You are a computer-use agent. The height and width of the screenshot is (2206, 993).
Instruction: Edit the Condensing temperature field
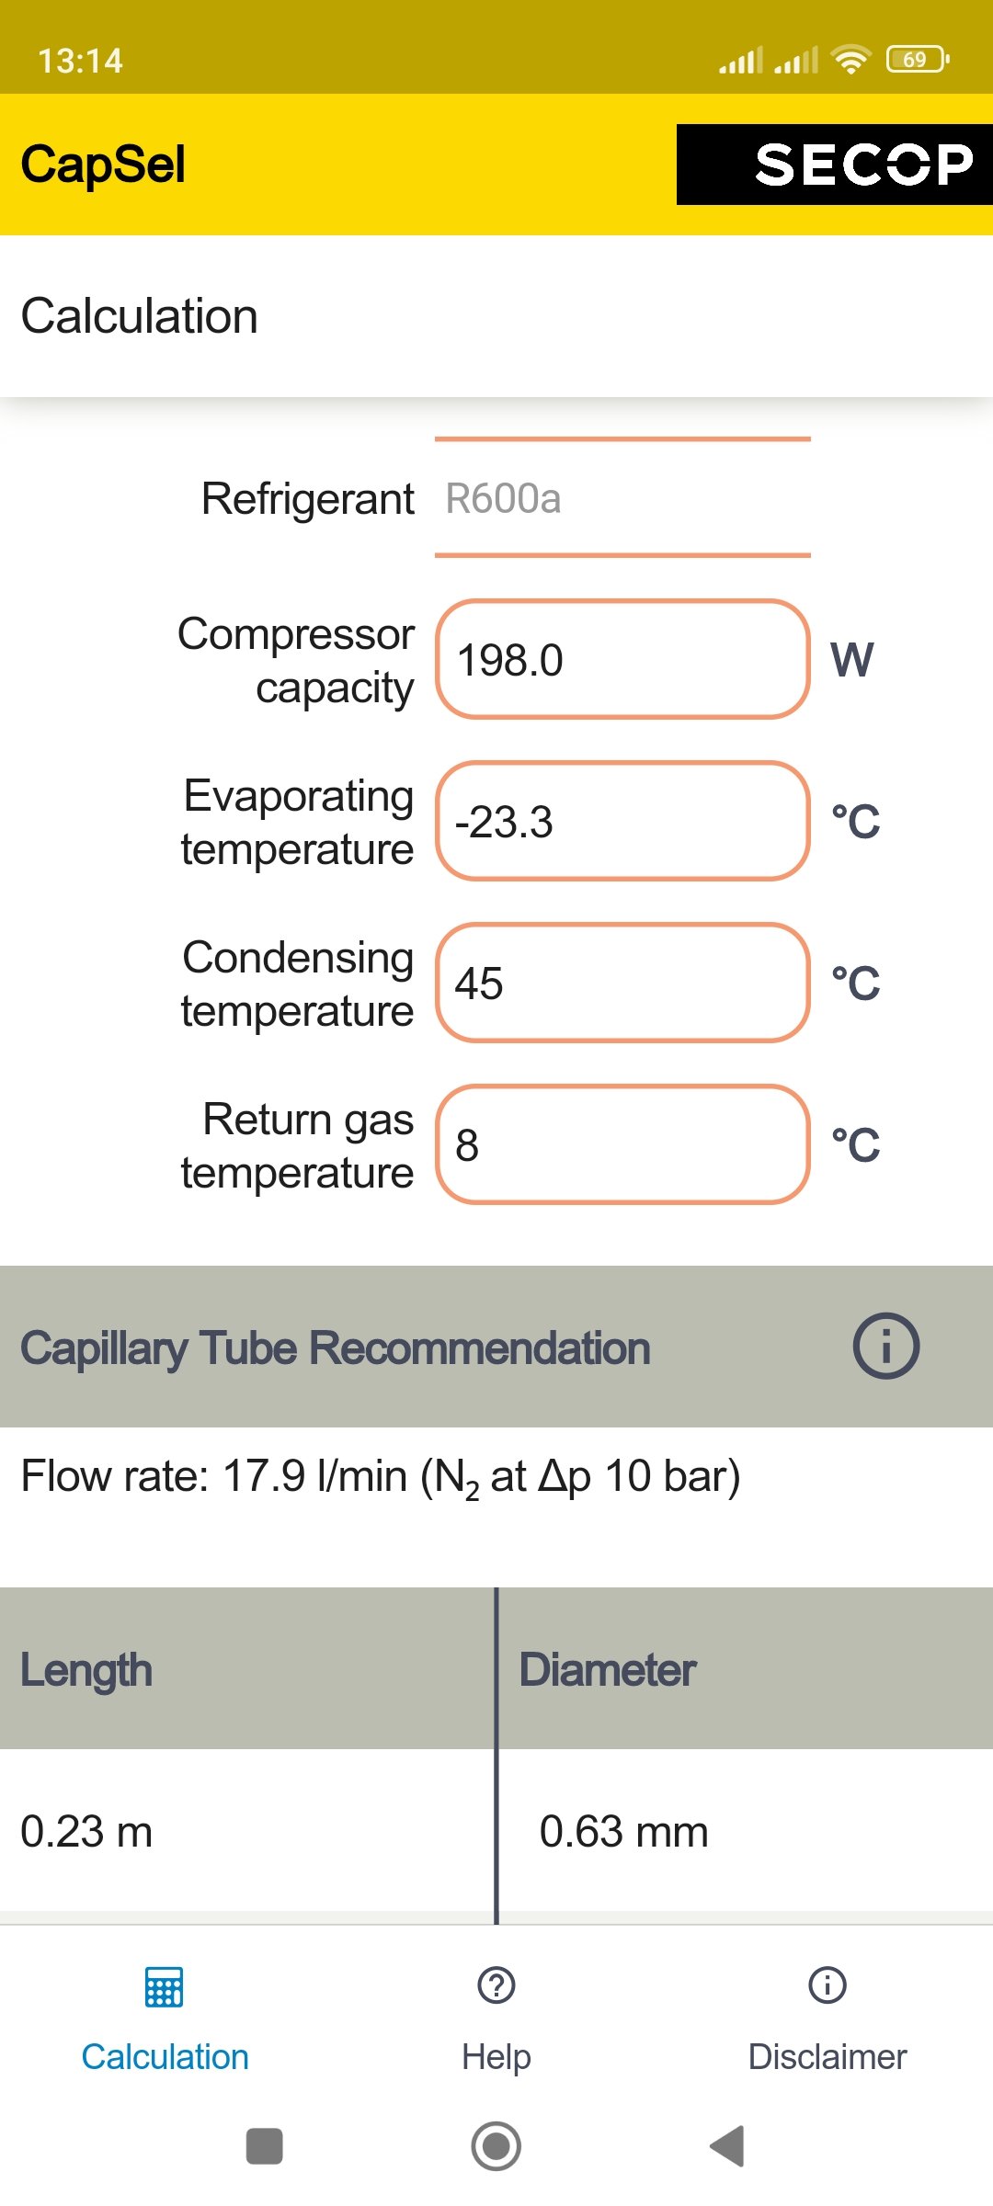click(x=622, y=984)
